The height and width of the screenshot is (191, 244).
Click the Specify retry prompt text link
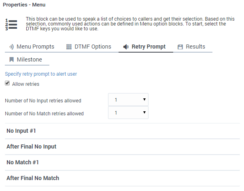click(40, 74)
